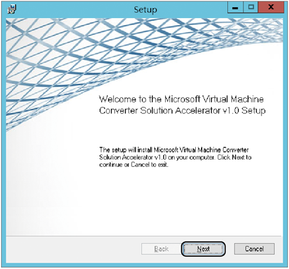Click the Setup title text
The image size is (289, 269).
145,10
